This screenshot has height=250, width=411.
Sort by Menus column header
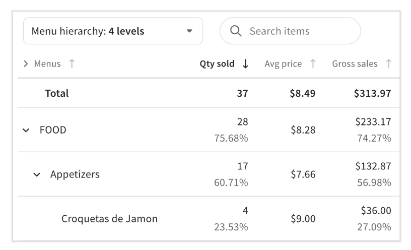(x=47, y=64)
